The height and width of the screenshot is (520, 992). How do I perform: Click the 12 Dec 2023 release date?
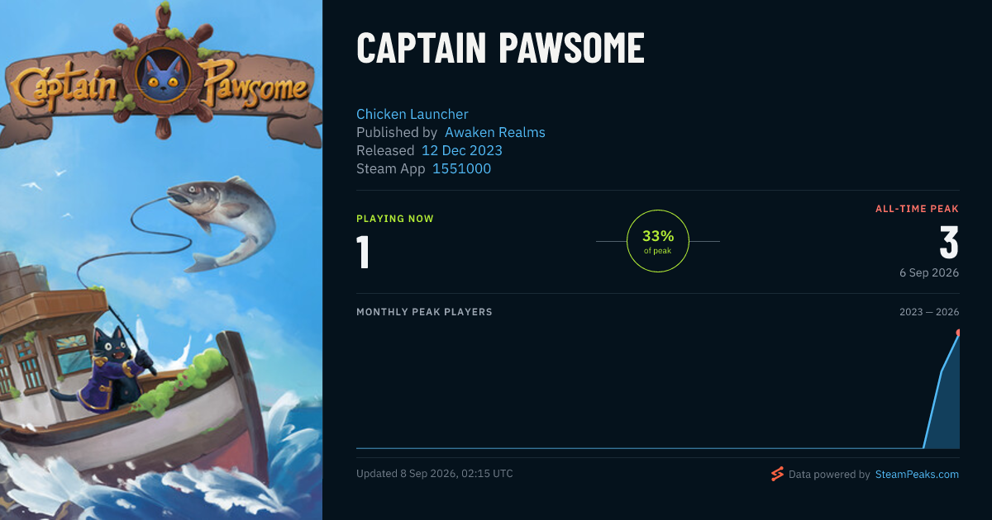(462, 150)
